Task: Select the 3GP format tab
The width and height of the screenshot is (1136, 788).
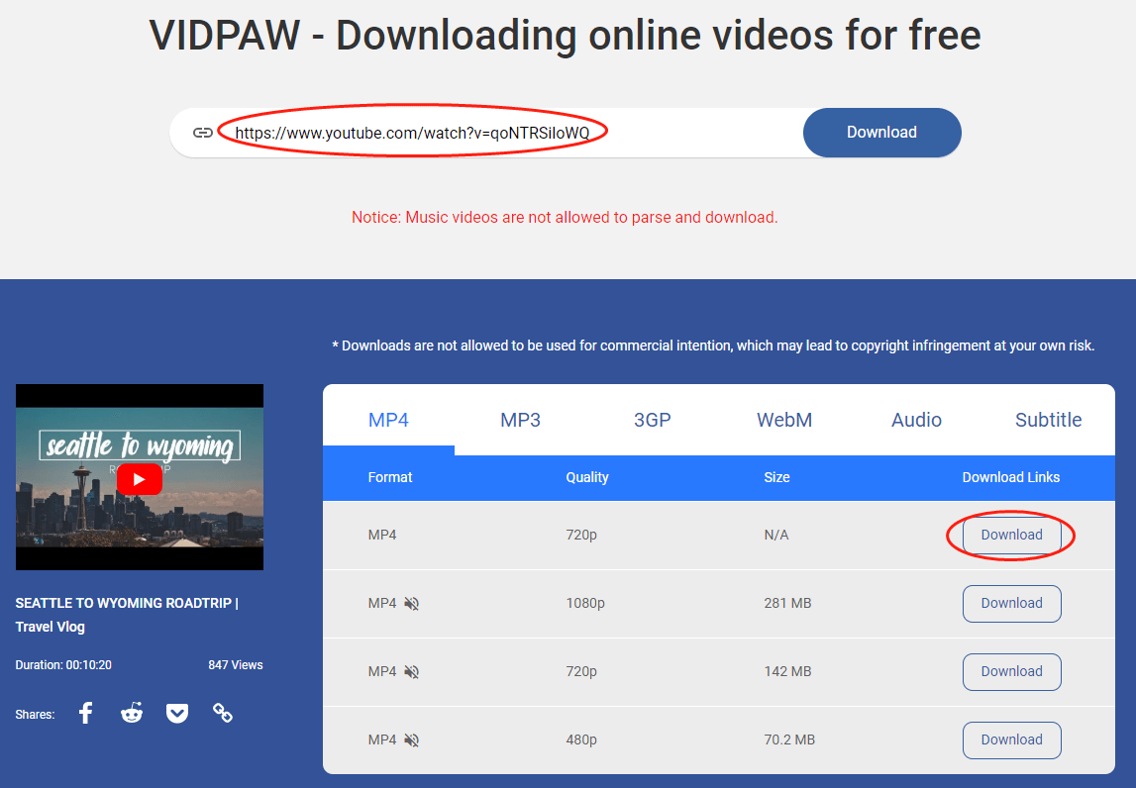Action: [652, 420]
